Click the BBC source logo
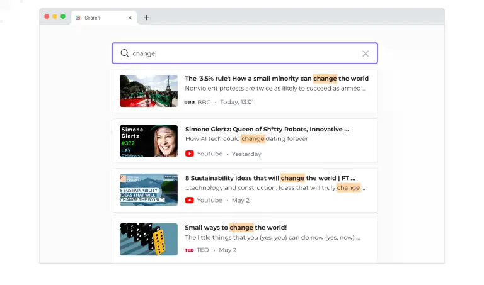This screenshot has height=285, width=484. [189, 102]
